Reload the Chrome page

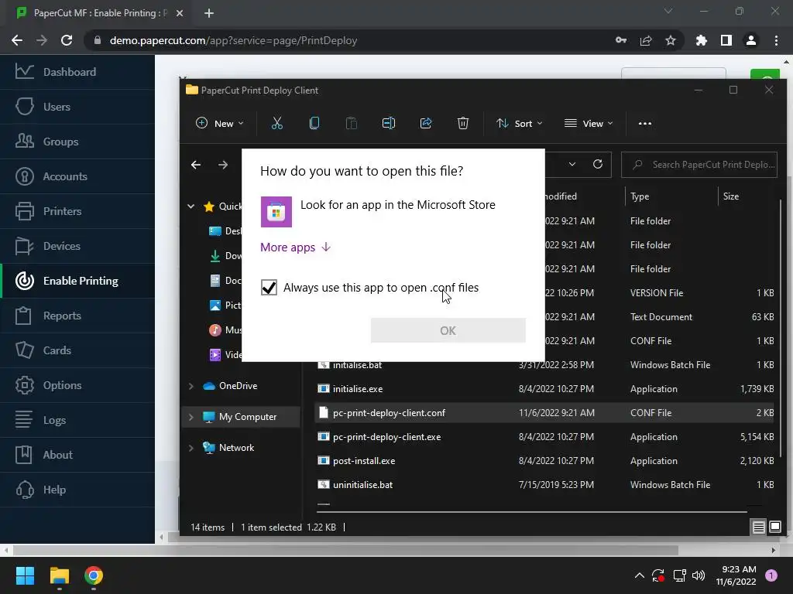coord(67,40)
